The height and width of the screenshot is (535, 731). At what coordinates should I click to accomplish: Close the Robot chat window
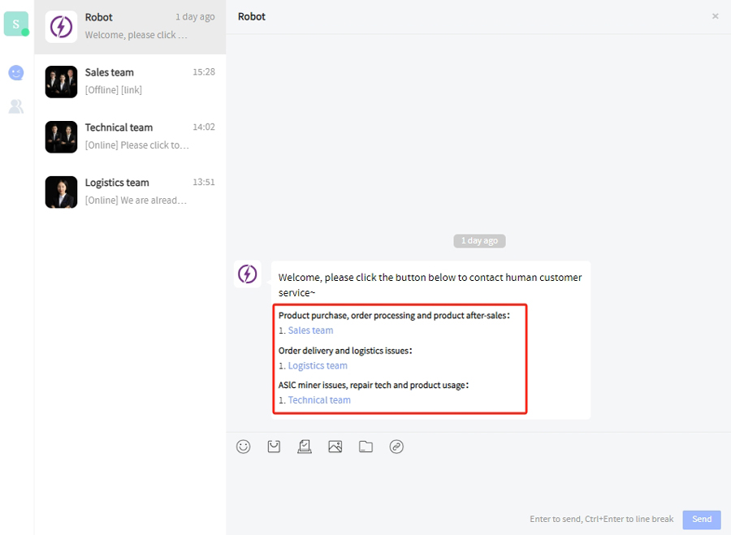(715, 16)
